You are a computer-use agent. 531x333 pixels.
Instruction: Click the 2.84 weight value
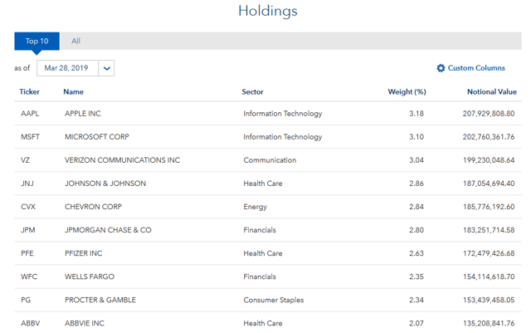pyautogui.click(x=417, y=207)
